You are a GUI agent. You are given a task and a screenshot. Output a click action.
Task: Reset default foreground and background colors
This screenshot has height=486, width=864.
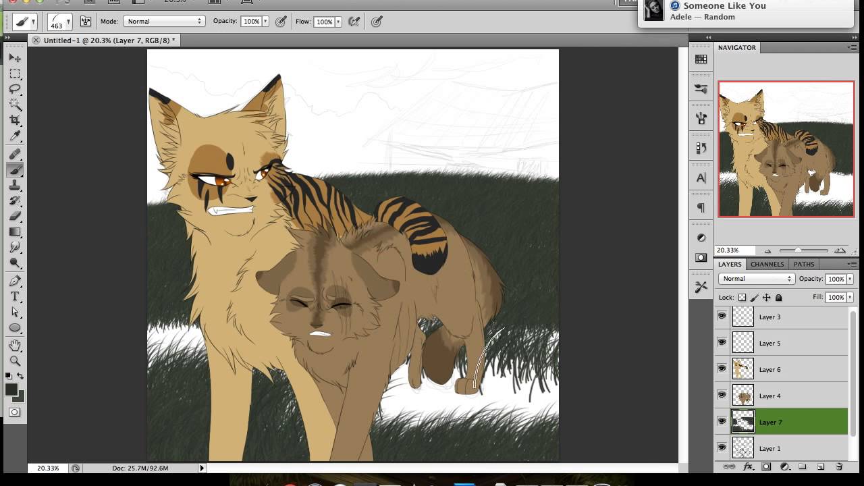pyautogui.click(x=9, y=376)
